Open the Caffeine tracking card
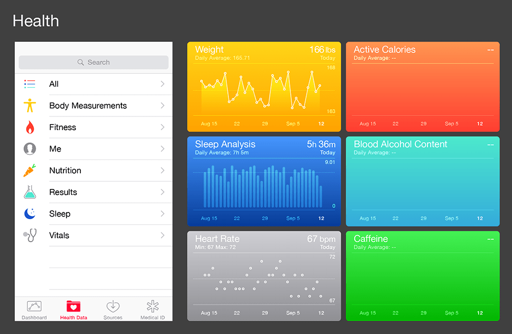This screenshot has width=512, height=334. 422,276
